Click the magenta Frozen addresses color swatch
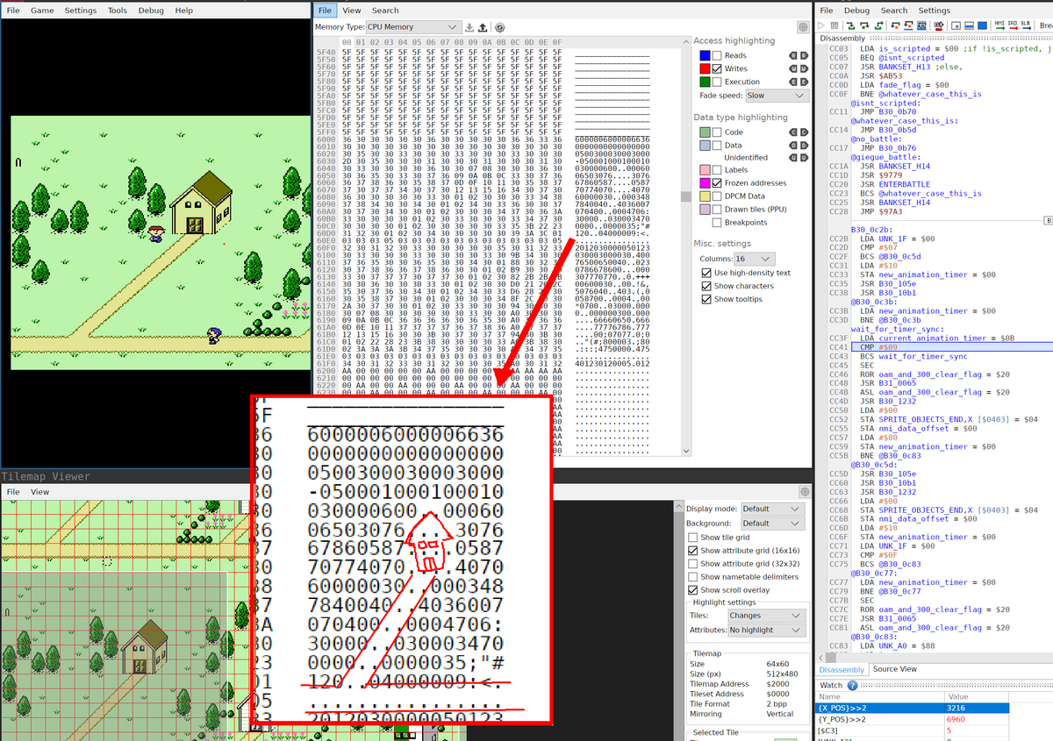Image resolution: width=1053 pixels, height=741 pixels. pos(705,182)
